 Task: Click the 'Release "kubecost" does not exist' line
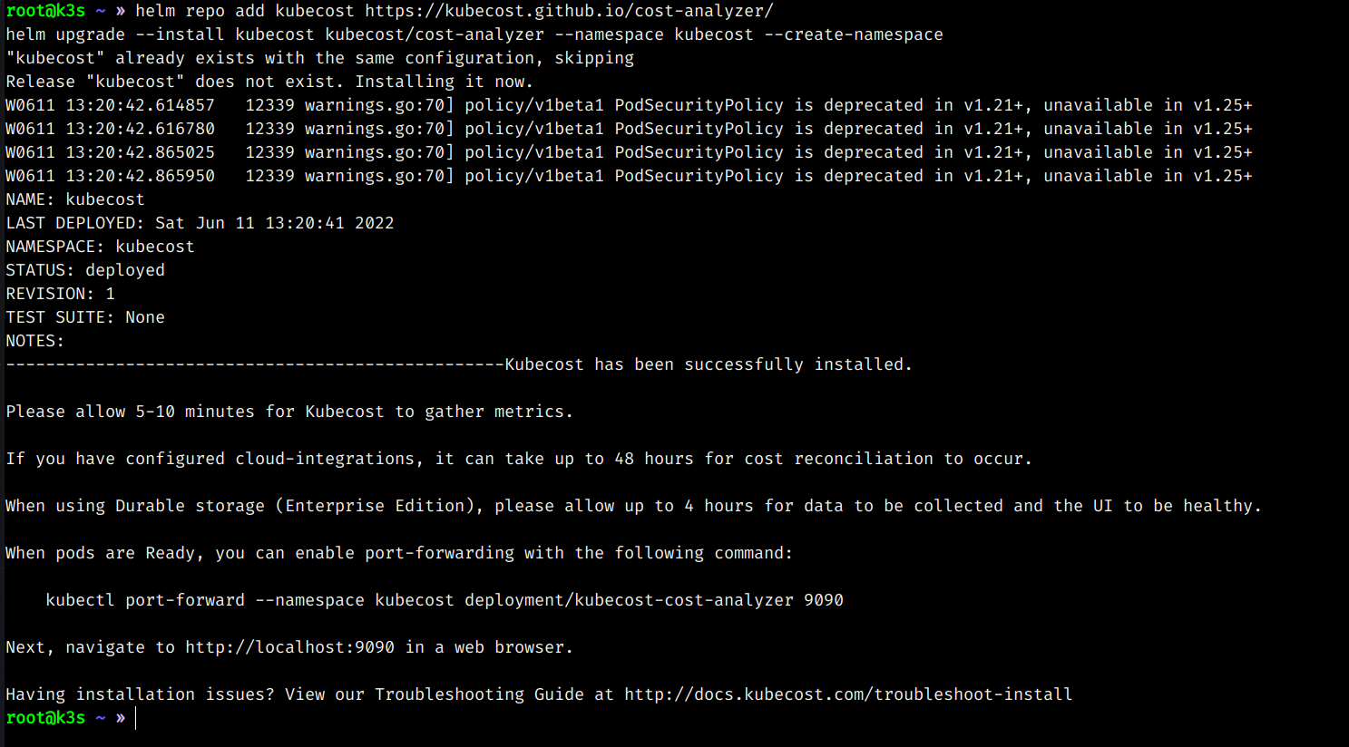click(x=269, y=82)
